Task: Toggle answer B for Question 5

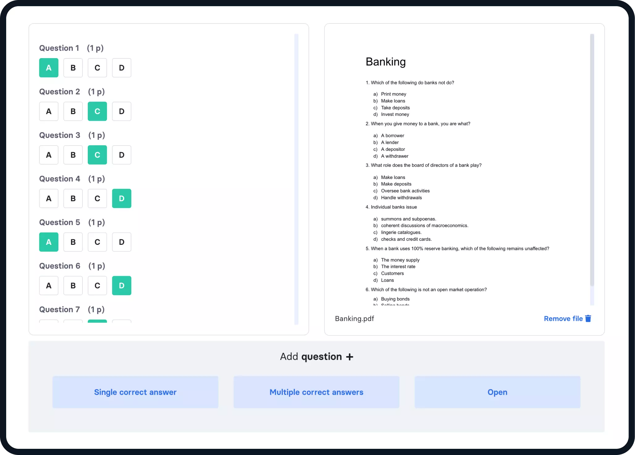Action: [73, 242]
